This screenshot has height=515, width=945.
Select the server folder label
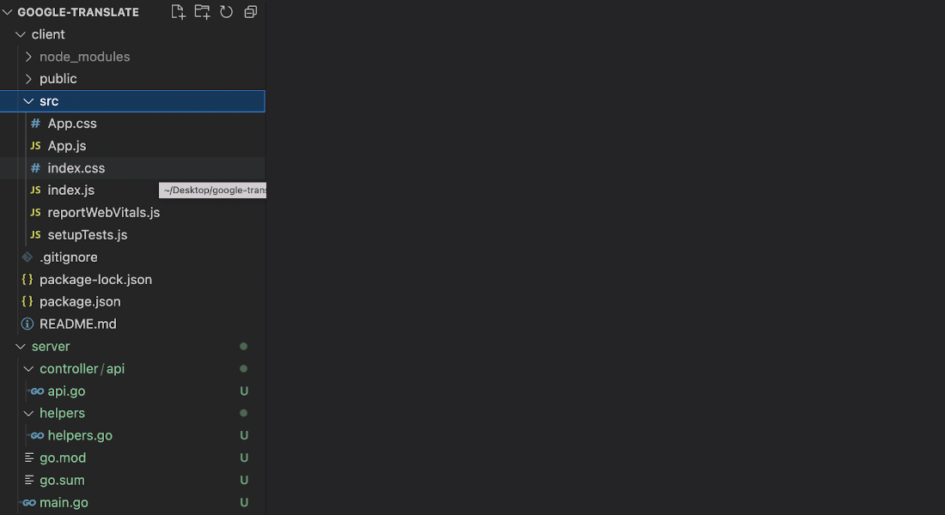[51, 347]
